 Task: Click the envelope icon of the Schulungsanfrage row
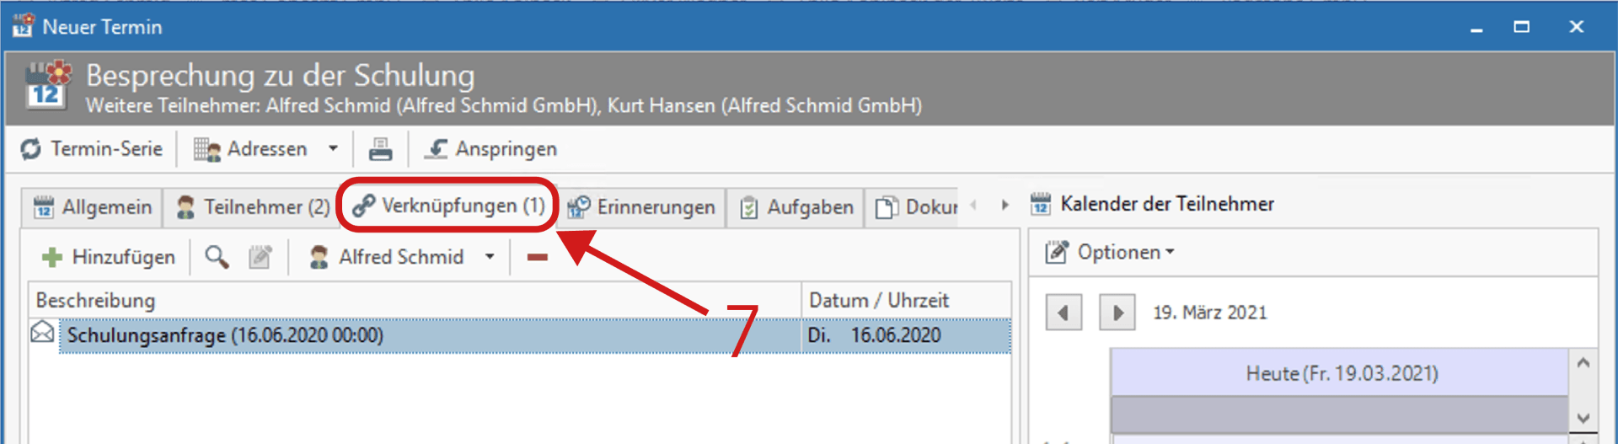pos(43,333)
